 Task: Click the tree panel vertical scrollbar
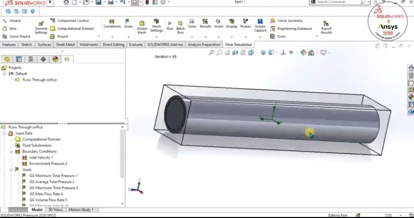pyautogui.click(x=122, y=153)
